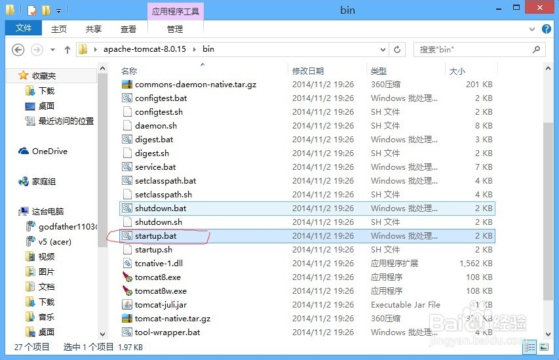Image resolution: width=559 pixels, height=360 pixels.
Task: Click the search magnifier icon
Action: pos(536,50)
